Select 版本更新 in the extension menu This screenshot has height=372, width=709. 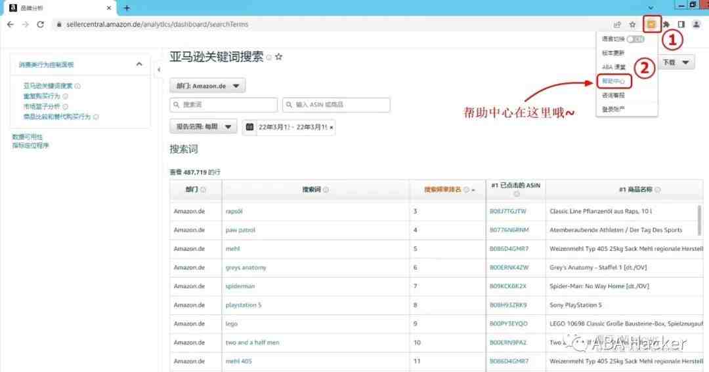[x=613, y=53]
